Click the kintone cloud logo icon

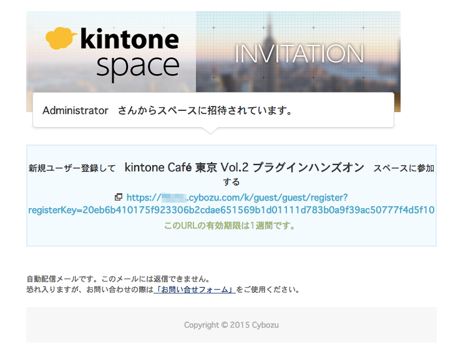(x=61, y=39)
